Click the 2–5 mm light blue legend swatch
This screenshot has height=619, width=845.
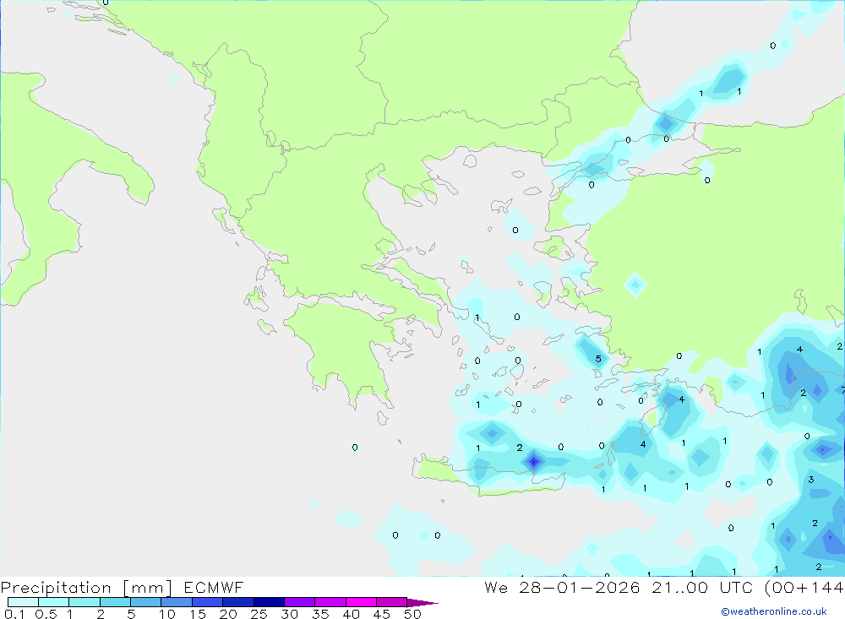pos(115,602)
